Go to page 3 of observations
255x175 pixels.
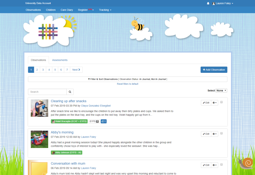pyautogui.click(x=43, y=70)
